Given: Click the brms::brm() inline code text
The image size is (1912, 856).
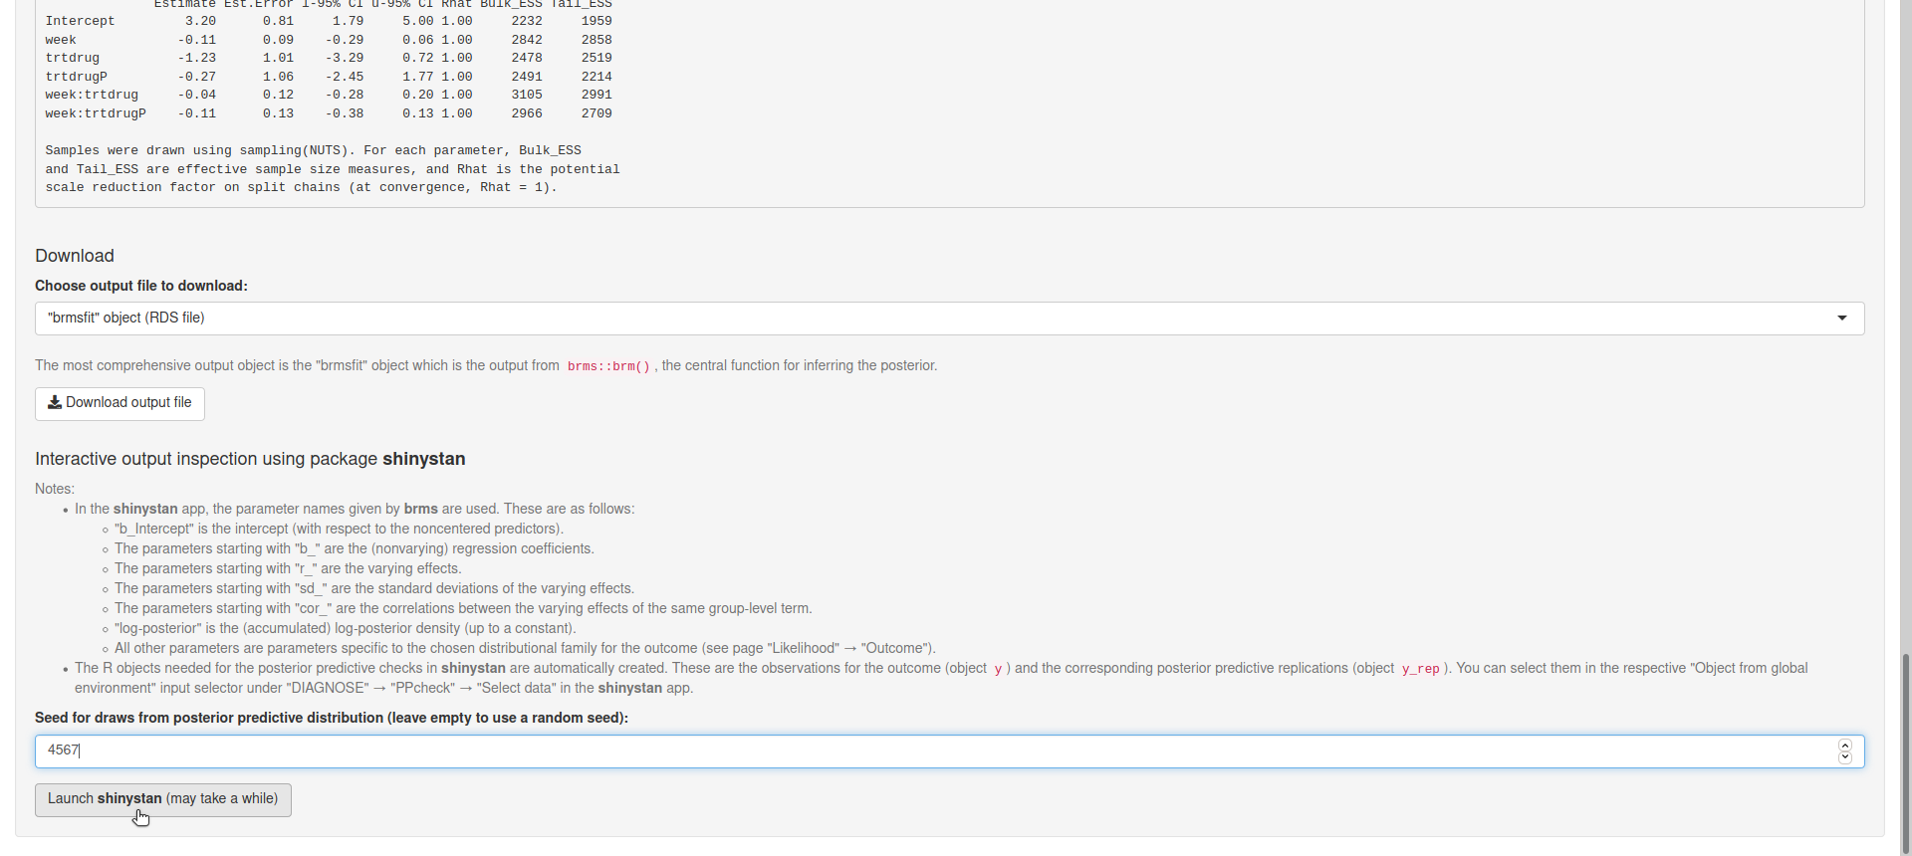Looking at the screenshot, I should (607, 366).
